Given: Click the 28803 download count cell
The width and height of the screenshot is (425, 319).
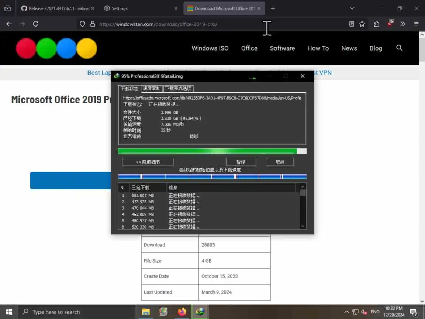Looking at the screenshot, I should [x=235, y=245].
